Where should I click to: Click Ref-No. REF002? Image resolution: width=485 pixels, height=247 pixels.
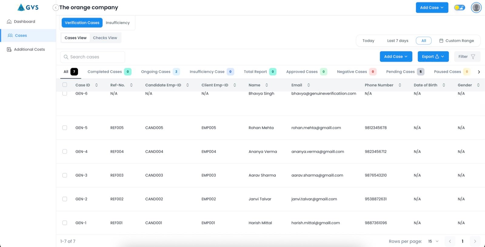pos(117,199)
